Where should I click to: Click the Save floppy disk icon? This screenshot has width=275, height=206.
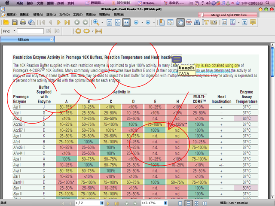click(15, 22)
